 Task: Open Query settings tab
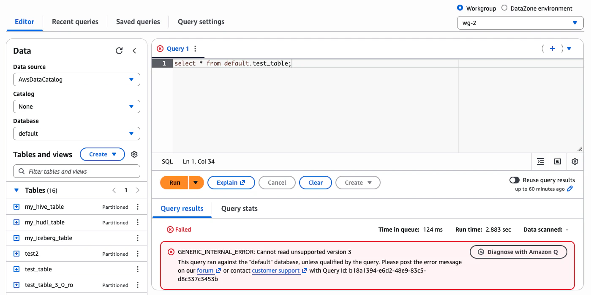click(x=201, y=22)
